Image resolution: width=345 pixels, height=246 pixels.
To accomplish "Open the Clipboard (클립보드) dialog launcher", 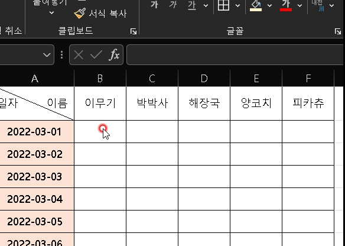I will coord(134,31).
